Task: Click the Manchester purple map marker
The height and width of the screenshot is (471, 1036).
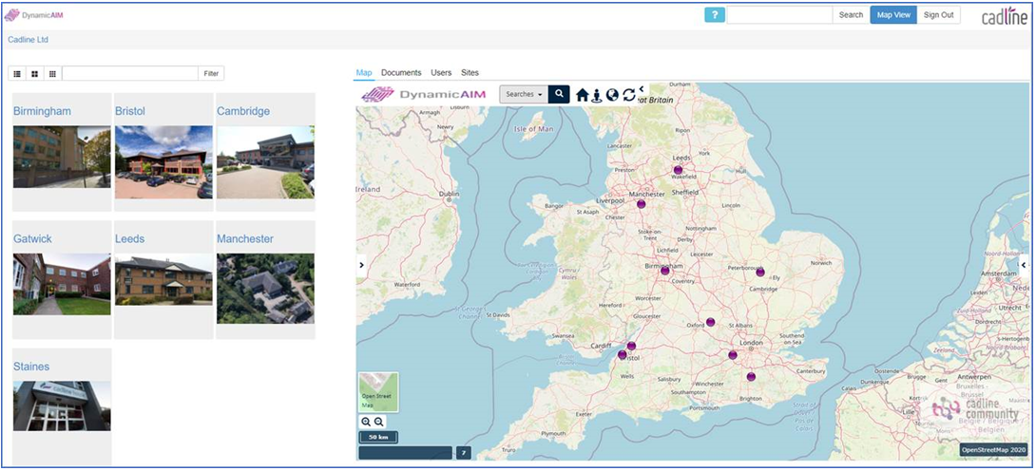Action: (641, 204)
